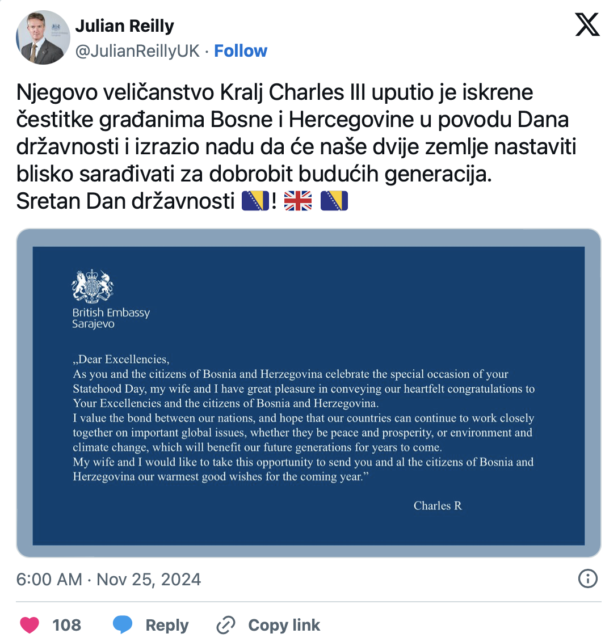Click the United Kingdom flag emoji
This screenshot has width=605, height=642.
pyautogui.click(x=298, y=201)
